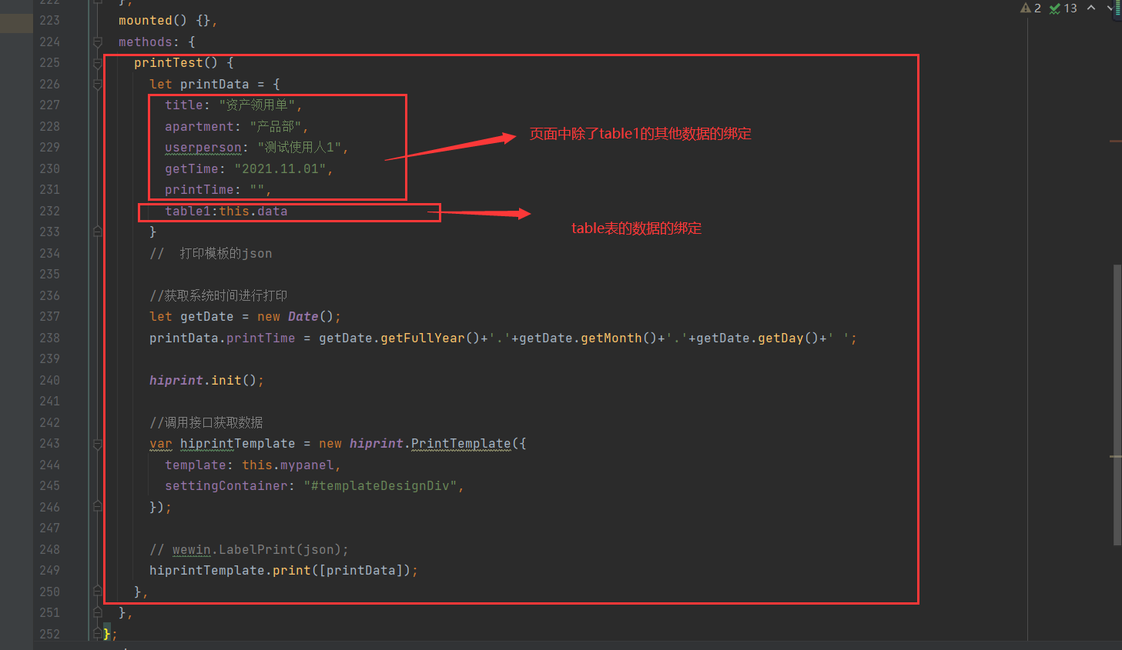Click the fold end marker on line 233

(98, 232)
